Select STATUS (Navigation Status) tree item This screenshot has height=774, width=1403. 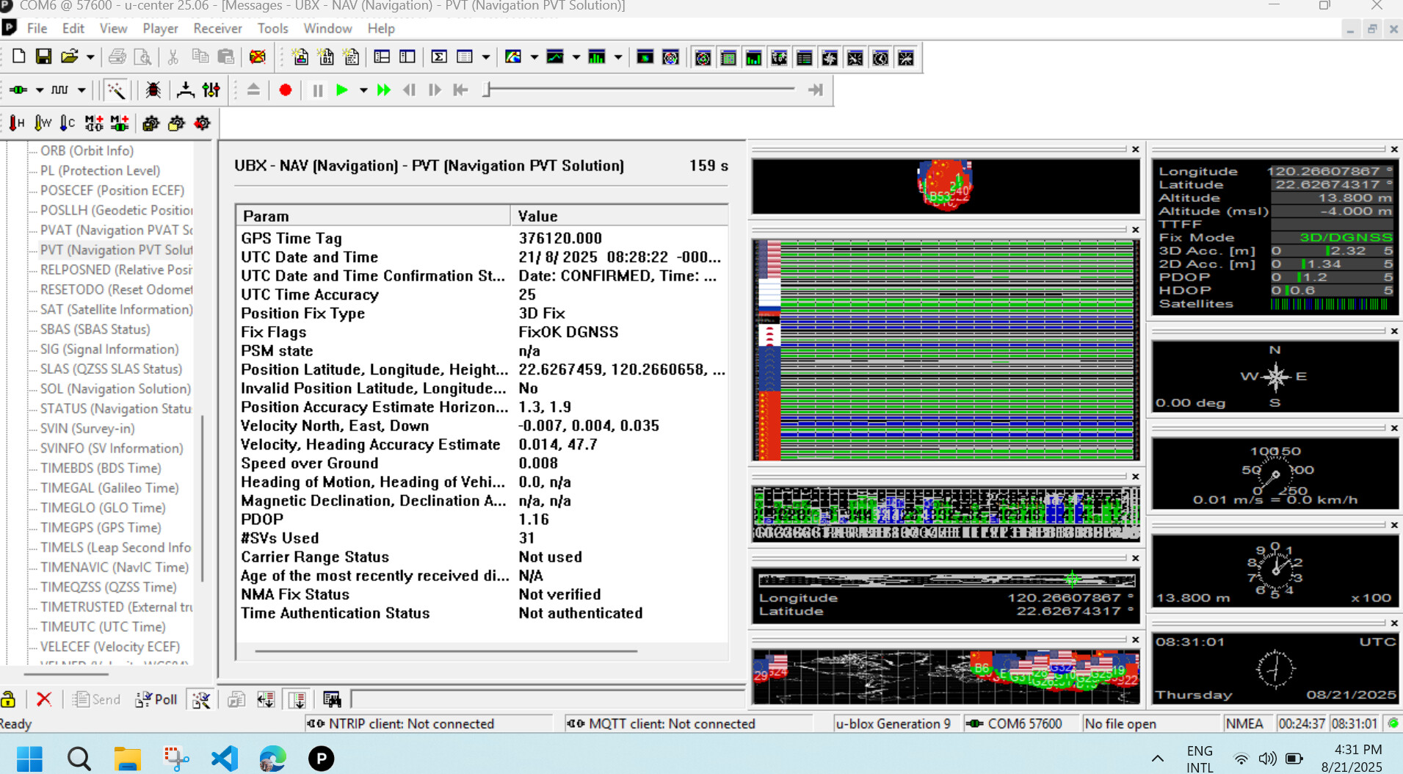coord(115,408)
